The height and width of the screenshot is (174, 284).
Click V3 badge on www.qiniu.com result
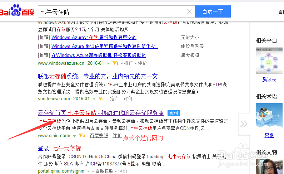pos(82,135)
